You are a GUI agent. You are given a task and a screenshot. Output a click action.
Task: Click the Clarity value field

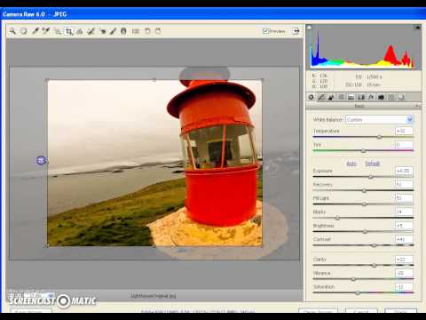[404, 260]
